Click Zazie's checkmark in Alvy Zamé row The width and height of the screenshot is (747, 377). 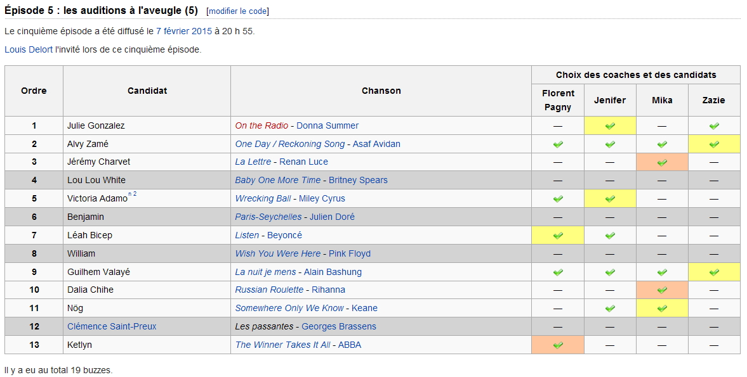point(714,144)
